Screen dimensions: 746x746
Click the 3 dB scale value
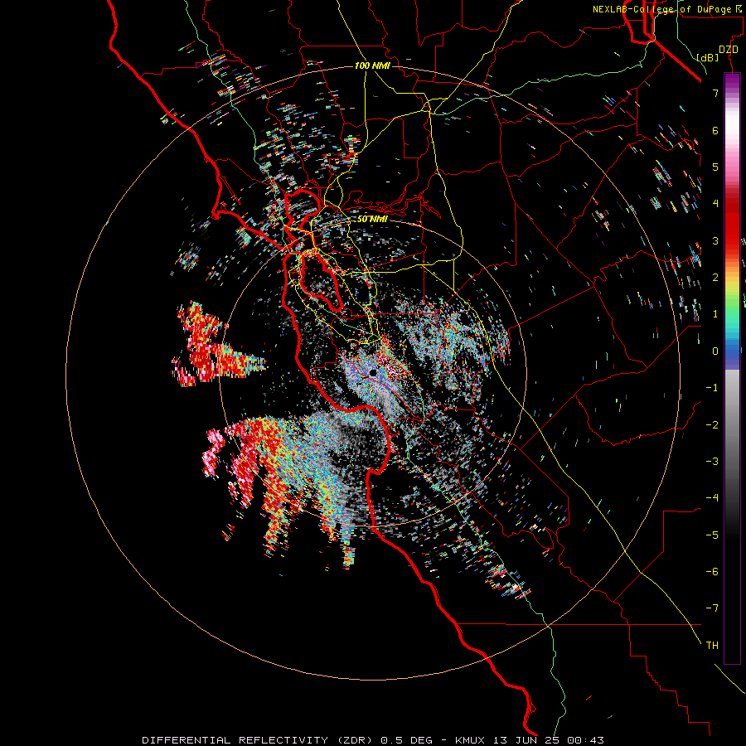pyautogui.click(x=715, y=240)
